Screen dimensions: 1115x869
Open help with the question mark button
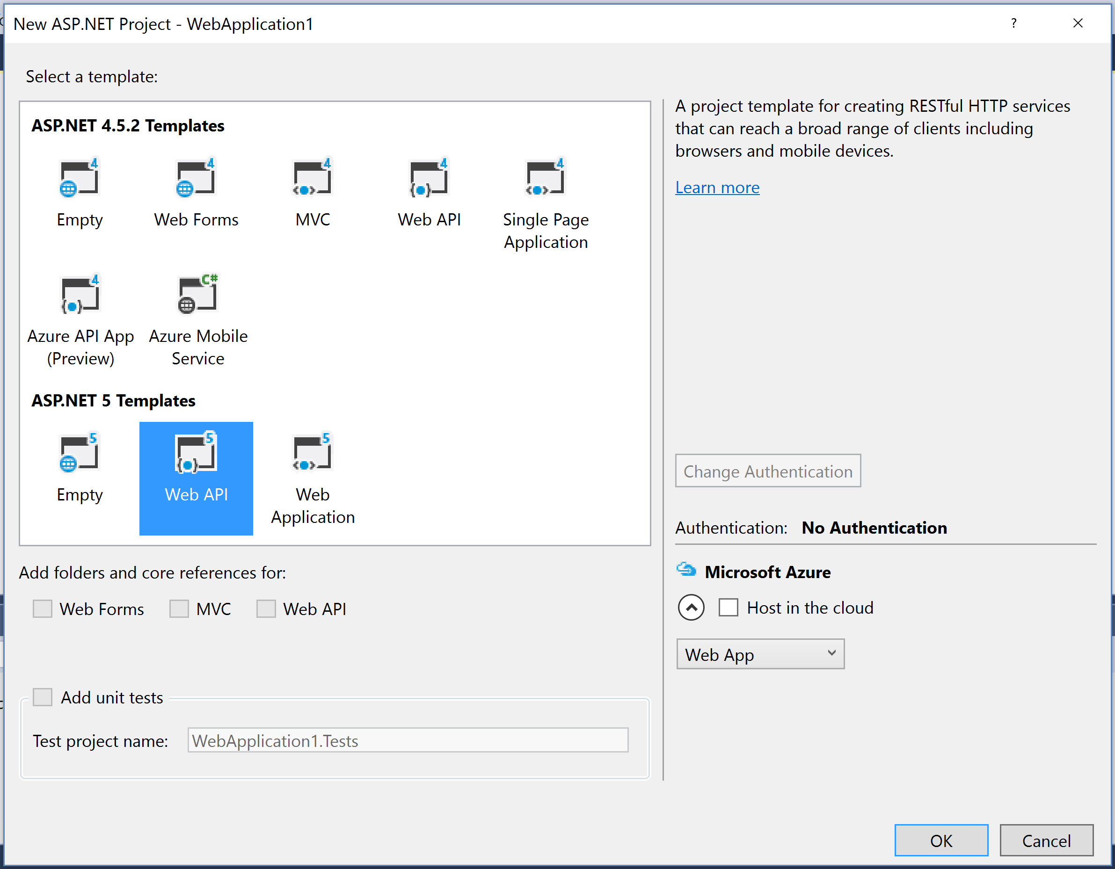click(x=1013, y=23)
